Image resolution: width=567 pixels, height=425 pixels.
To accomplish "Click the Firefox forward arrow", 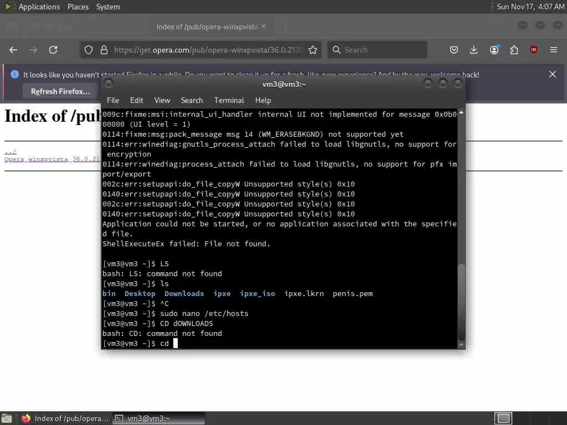I will 33,50.
